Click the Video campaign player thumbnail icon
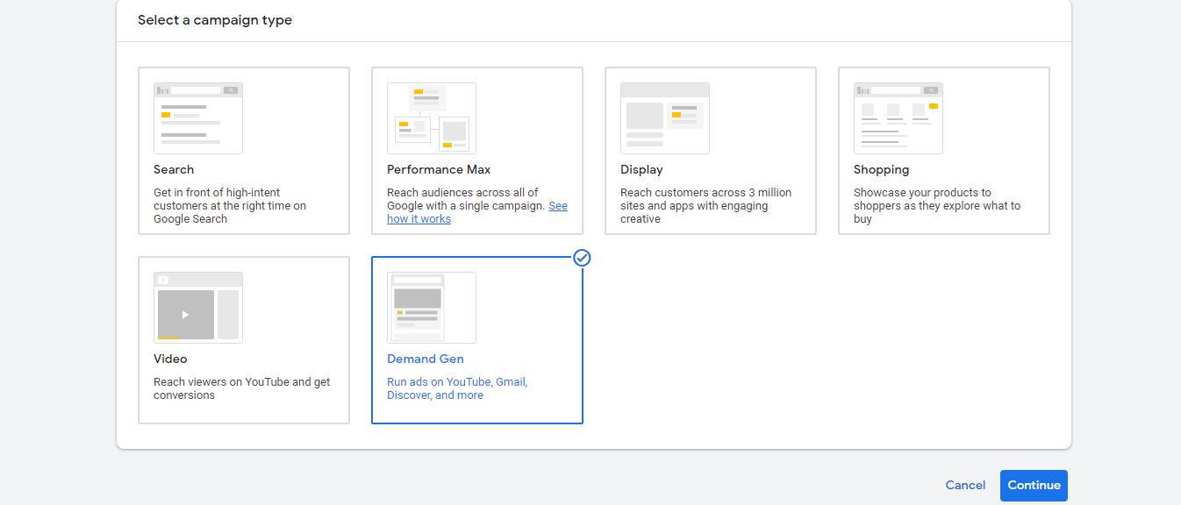Screen dimensions: 1181x505 click(x=197, y=308)
